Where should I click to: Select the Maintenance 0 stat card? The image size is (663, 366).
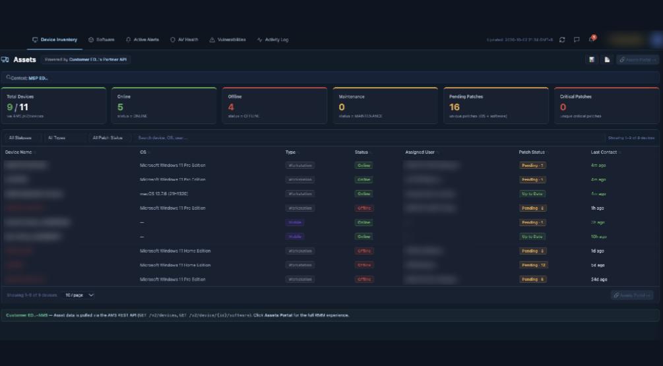[x=385, y=106]
